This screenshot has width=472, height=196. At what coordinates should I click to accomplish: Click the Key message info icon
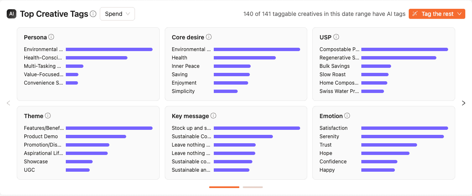tap(213, 116)
